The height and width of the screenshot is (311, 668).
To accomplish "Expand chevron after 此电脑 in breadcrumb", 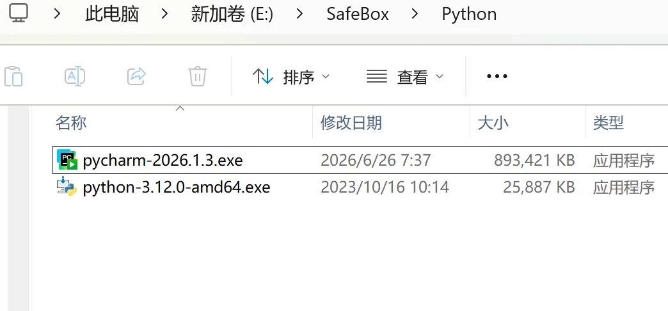I will click(x=165, y=14).
